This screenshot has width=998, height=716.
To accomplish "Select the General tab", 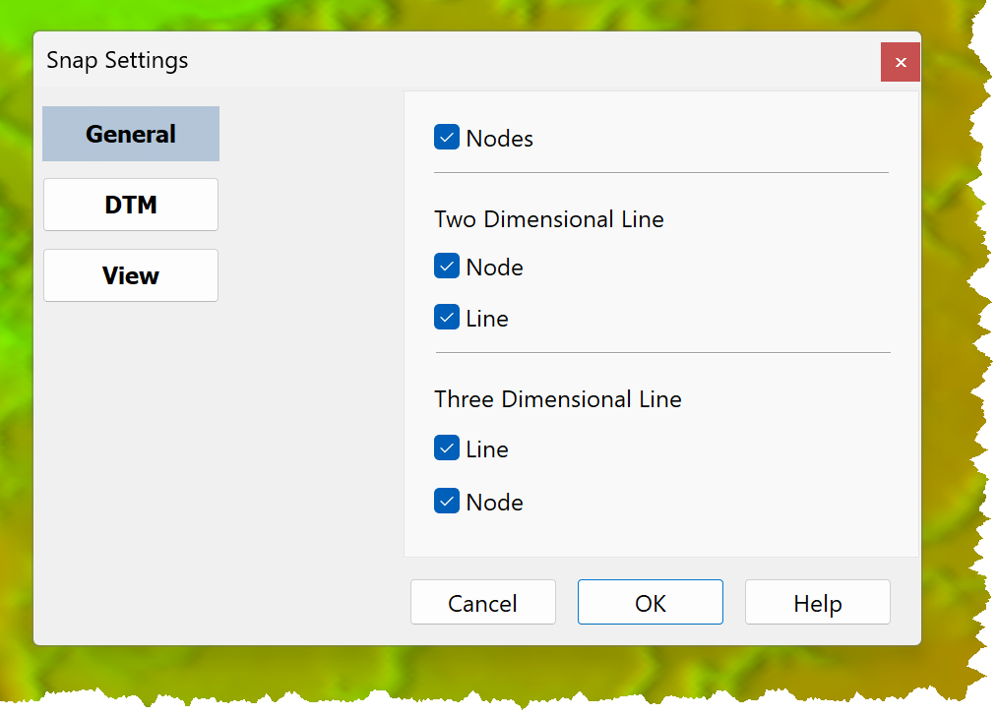I will (x=131, y=134).
